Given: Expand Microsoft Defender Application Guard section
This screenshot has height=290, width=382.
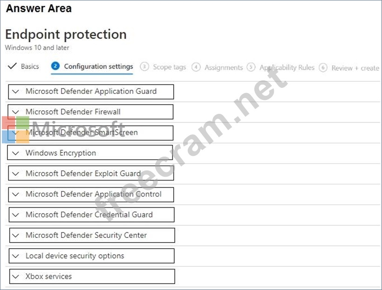Looking at the screenshot, I should coord(91,92).
